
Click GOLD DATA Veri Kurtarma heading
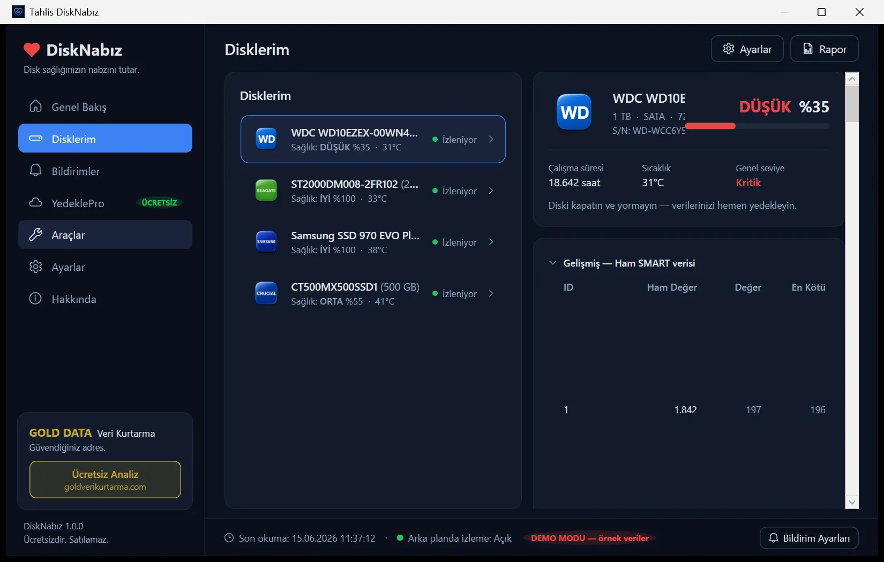point(92,433)
